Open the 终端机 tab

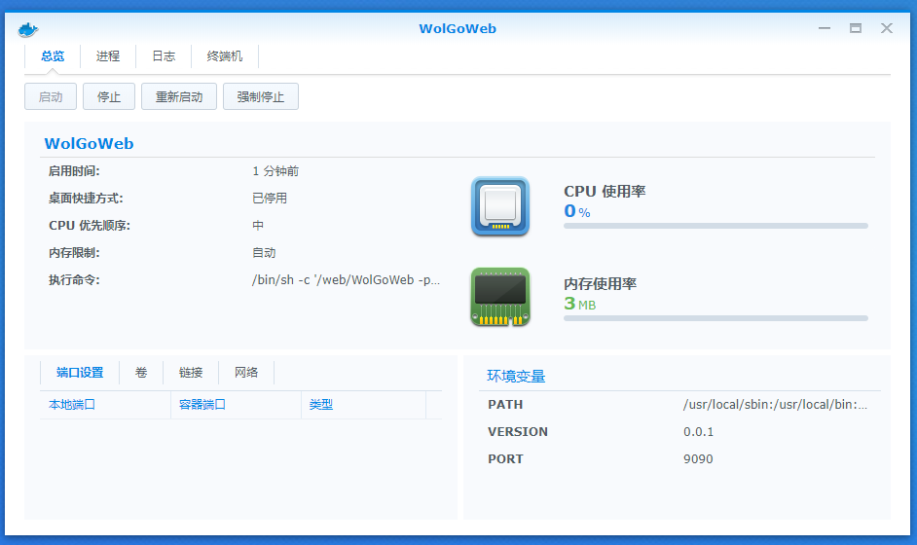point(225,56)
